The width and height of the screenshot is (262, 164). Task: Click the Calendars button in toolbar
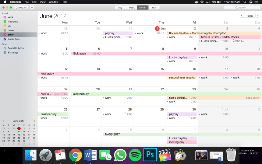(x=22, y=7)
